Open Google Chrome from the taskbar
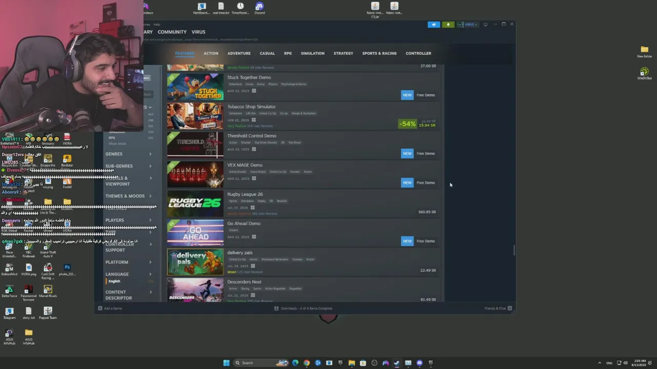The image size is (657, 369). pos(306,363)
